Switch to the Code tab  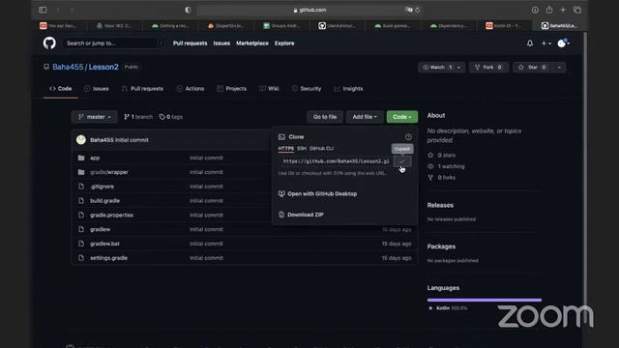60,88
